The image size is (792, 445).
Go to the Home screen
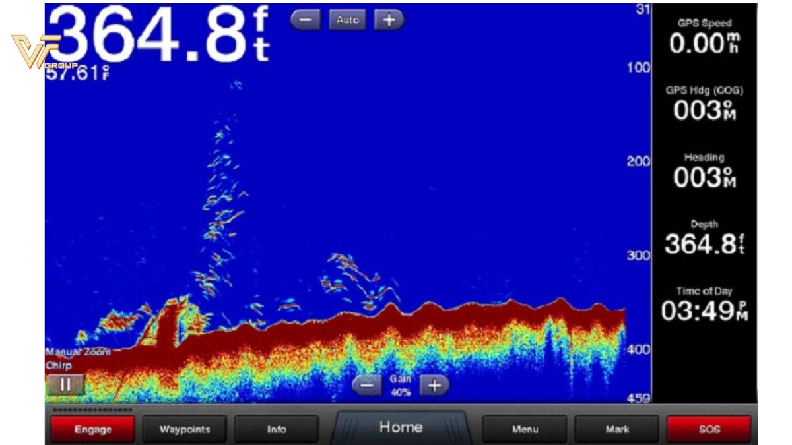(x=401, y=427)
